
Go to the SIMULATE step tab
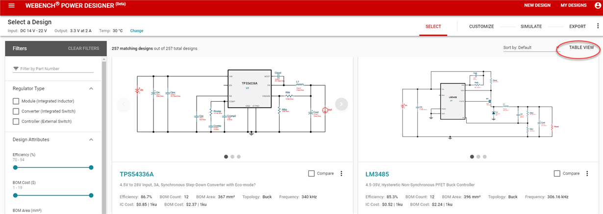(531, 27)
